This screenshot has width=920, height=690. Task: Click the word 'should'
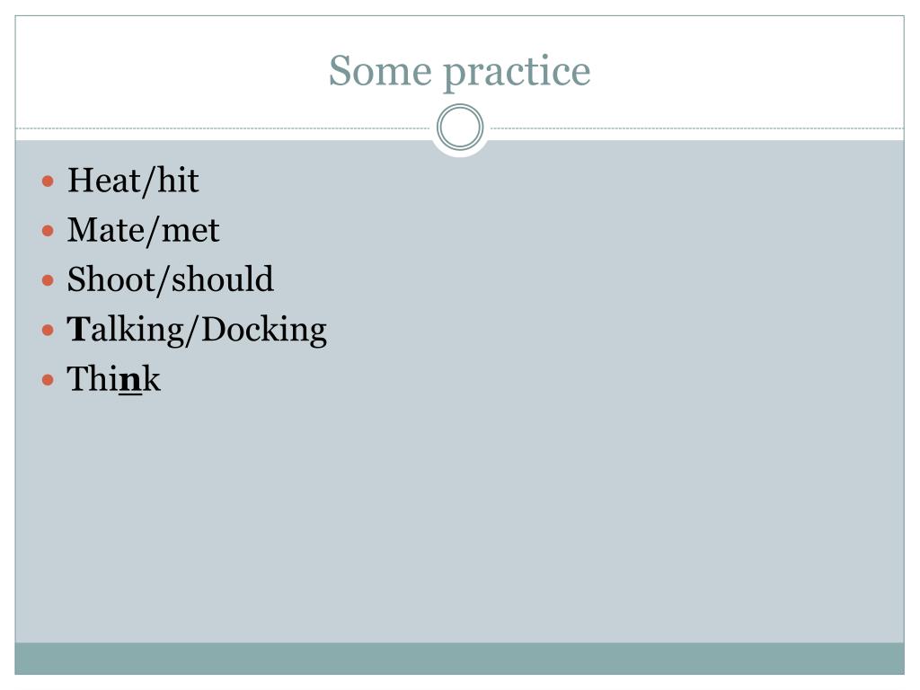tap(223, 279)
